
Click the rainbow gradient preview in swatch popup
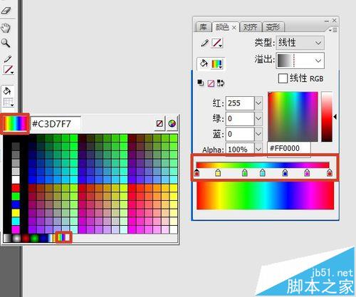point(16,123)
